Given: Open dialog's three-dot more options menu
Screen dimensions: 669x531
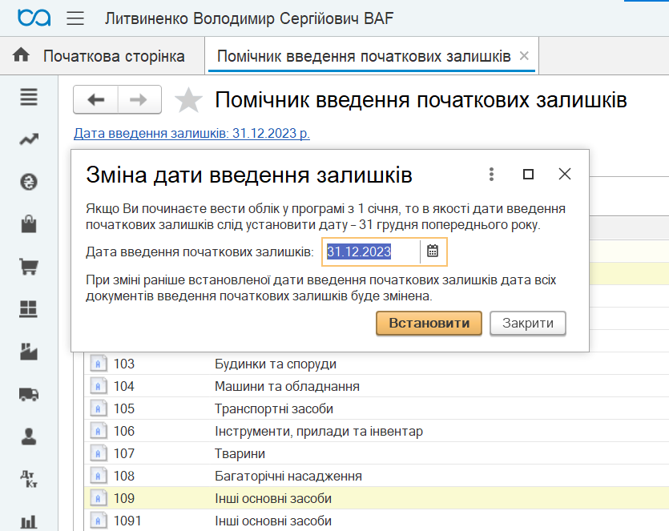Looking at the screenshot, I should [491, 174].
